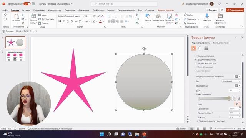Open the font name dropdown
This screenshot has height=138, width=246.
[x=83, y=16]
